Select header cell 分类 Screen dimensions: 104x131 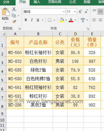point(60,42)
